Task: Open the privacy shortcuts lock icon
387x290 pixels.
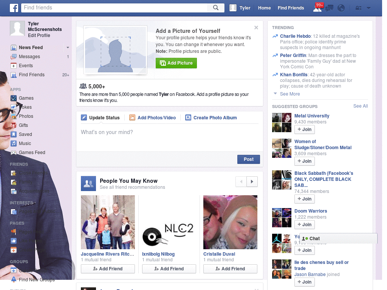Action: [358, 8]
